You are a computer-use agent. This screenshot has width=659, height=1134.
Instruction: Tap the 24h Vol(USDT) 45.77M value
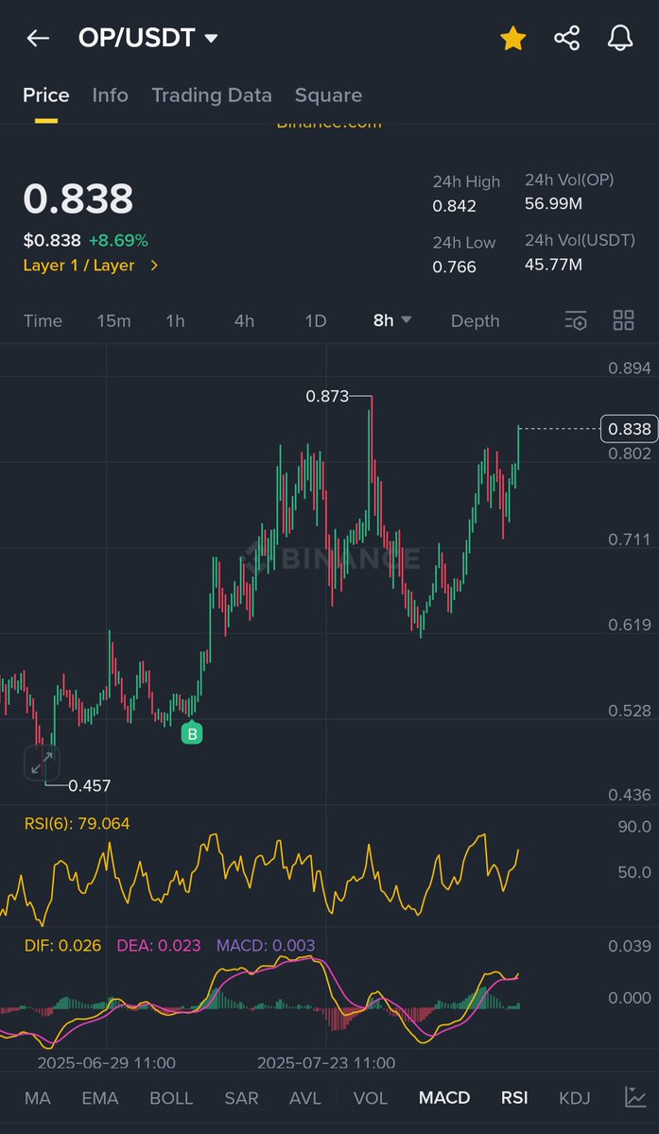[554, 265]
